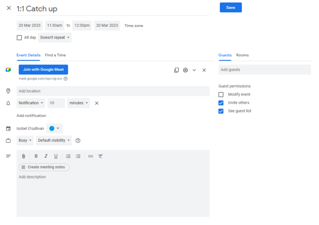Click the briefcase availability icon

pyautogui.click(x=8, y=141)
